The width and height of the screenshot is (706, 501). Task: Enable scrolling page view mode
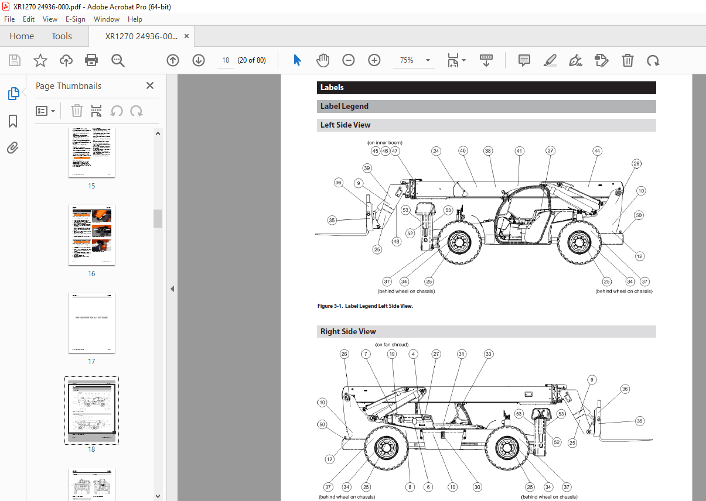486,60
